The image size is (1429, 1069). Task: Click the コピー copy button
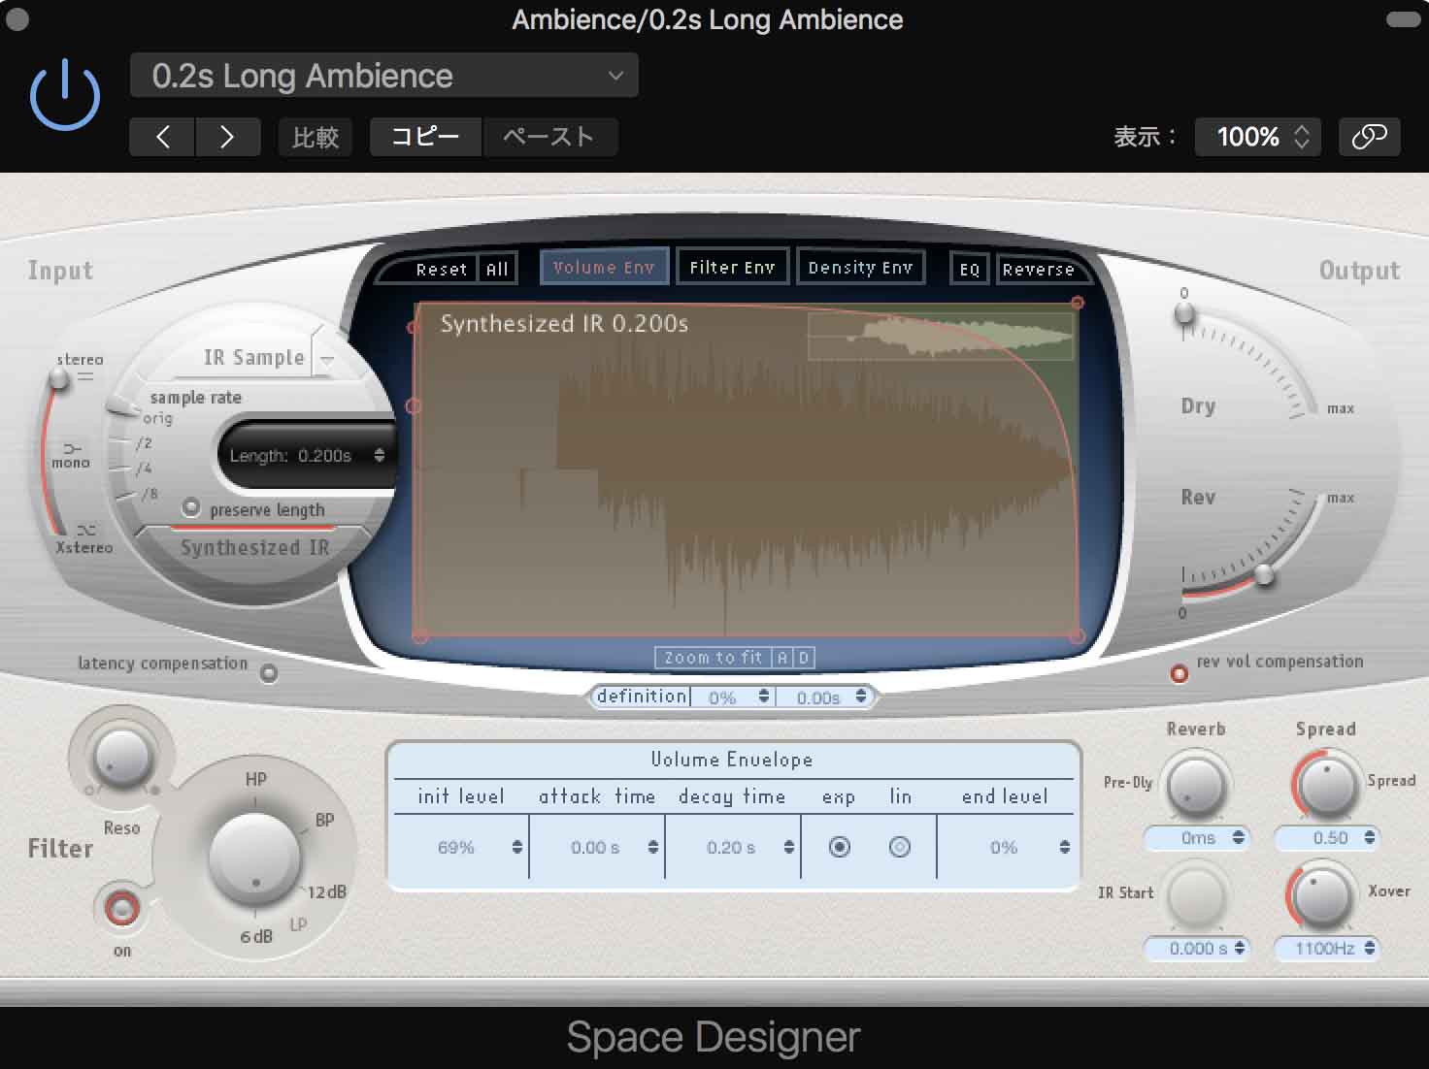pyautogui.click(x=425, y=137)
